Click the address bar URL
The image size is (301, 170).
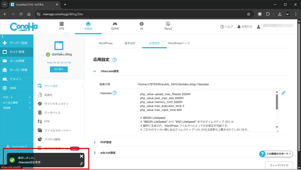pos(63,14)
